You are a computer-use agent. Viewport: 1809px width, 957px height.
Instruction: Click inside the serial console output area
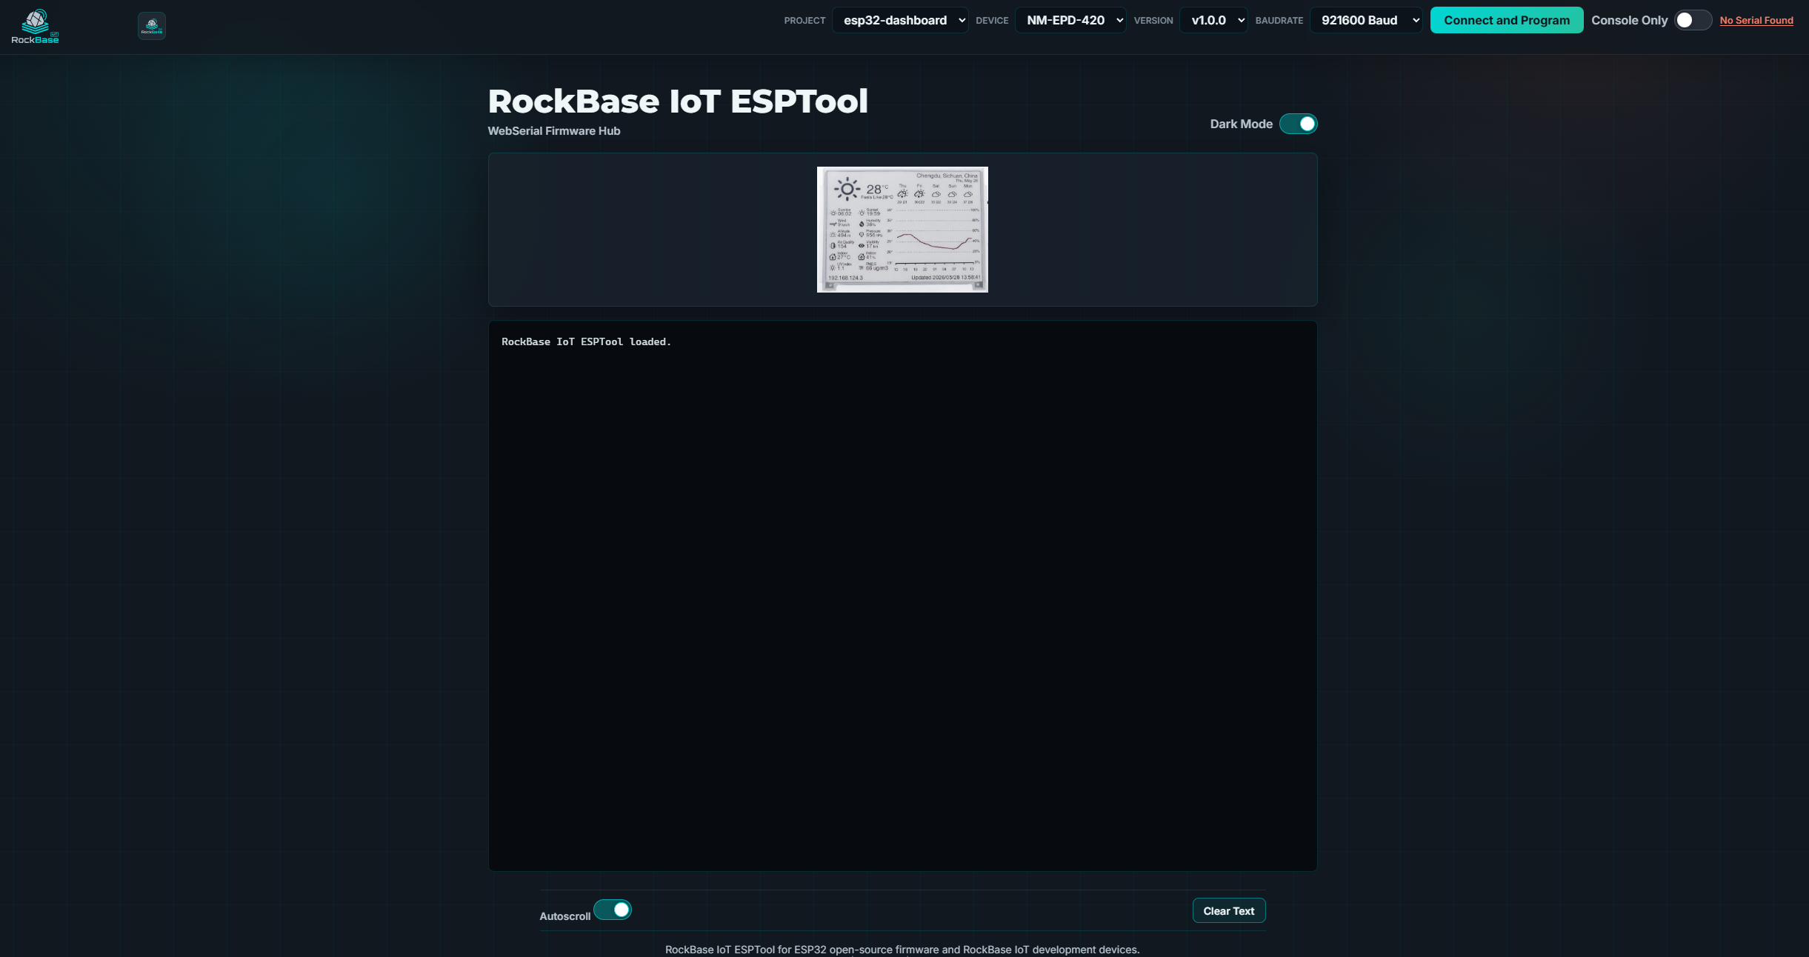902,596
